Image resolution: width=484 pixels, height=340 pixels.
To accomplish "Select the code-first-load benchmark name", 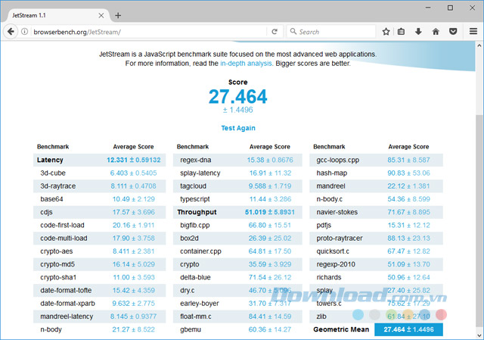I will click(x=62, y=225).
